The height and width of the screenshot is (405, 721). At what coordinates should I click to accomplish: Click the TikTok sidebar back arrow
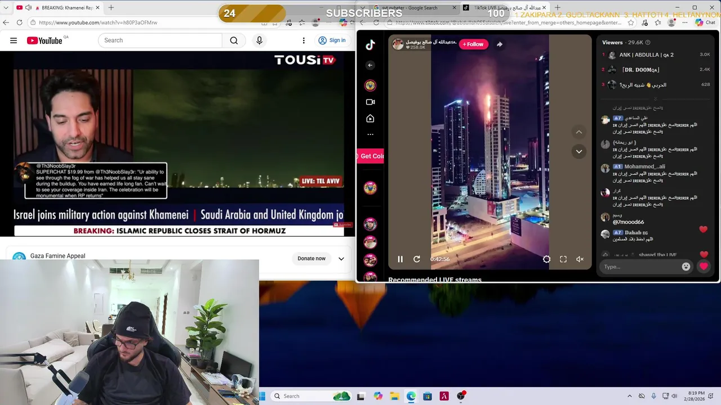coord(370,65)
